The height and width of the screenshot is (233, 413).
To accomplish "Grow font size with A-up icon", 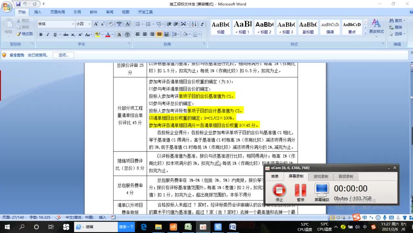I will click(x=96, y=24).
